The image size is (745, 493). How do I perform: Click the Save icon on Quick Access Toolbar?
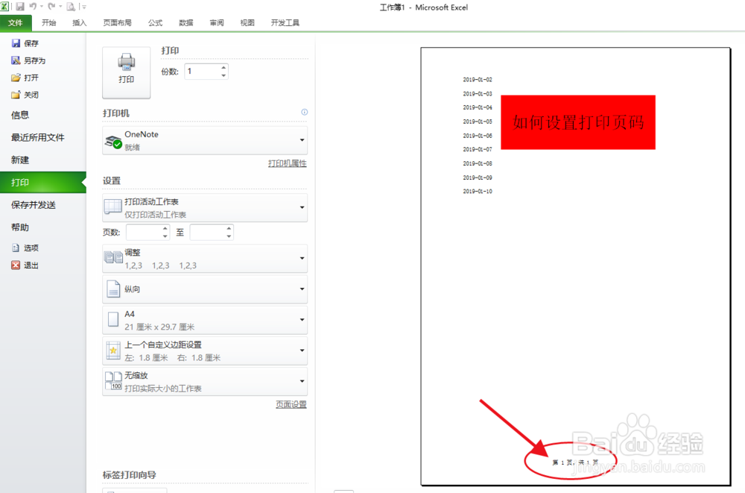[x=19, y=7]
